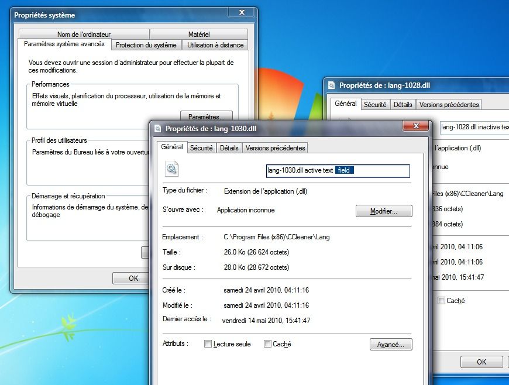The width and height of the screenshot is (509, 385).
Task: Select Versions précédentes tab in lang-1028.dll window
Action: coord(449,105)
